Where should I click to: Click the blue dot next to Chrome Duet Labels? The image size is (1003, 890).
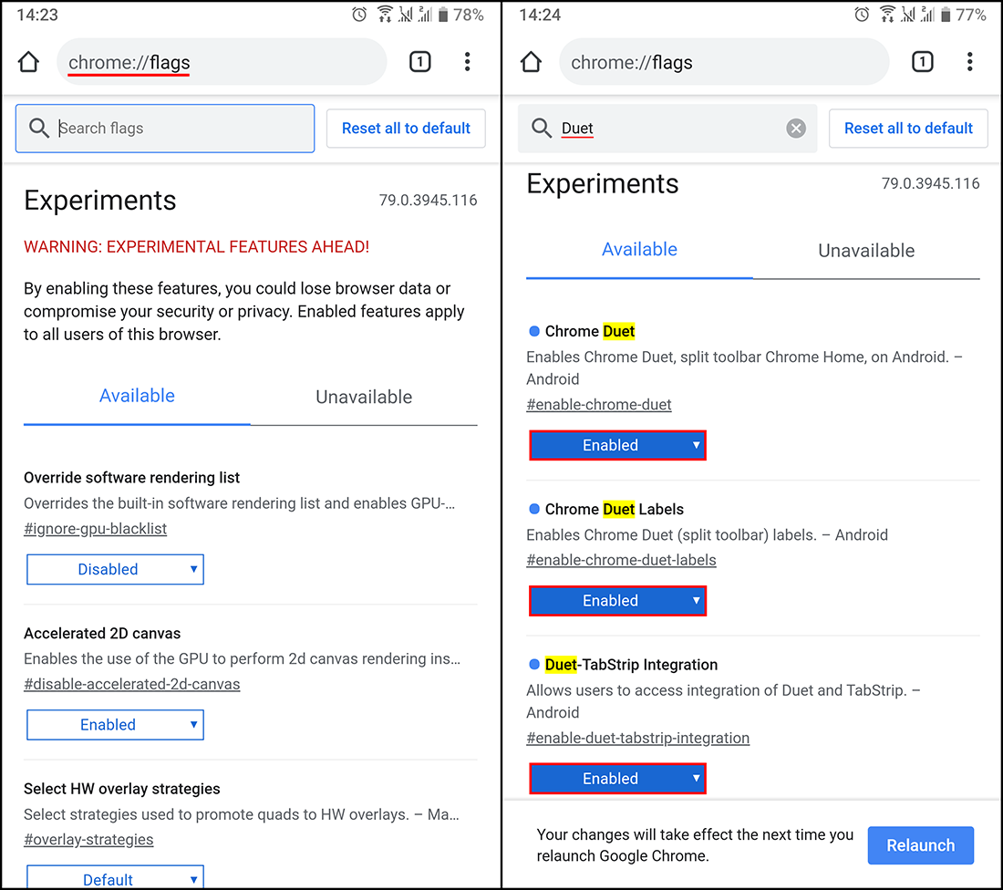point(534,510)
